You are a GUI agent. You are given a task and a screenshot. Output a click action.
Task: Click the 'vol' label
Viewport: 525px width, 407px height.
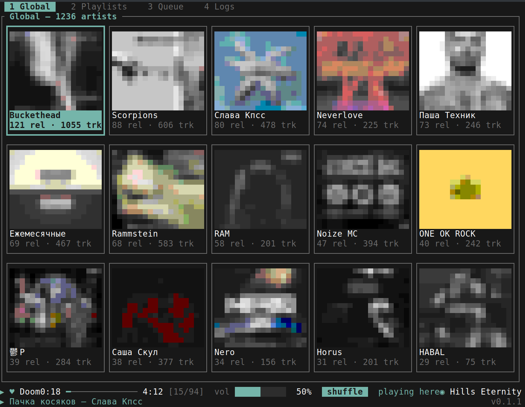coord(222,392)
